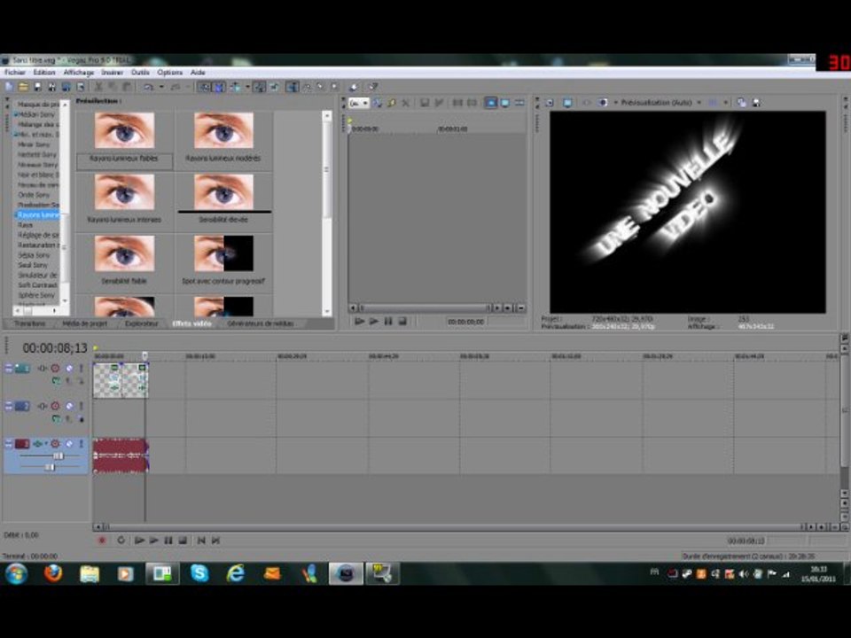
Task: Save snapshot to file in preview toolbar
Action: (x=756, y=102)
